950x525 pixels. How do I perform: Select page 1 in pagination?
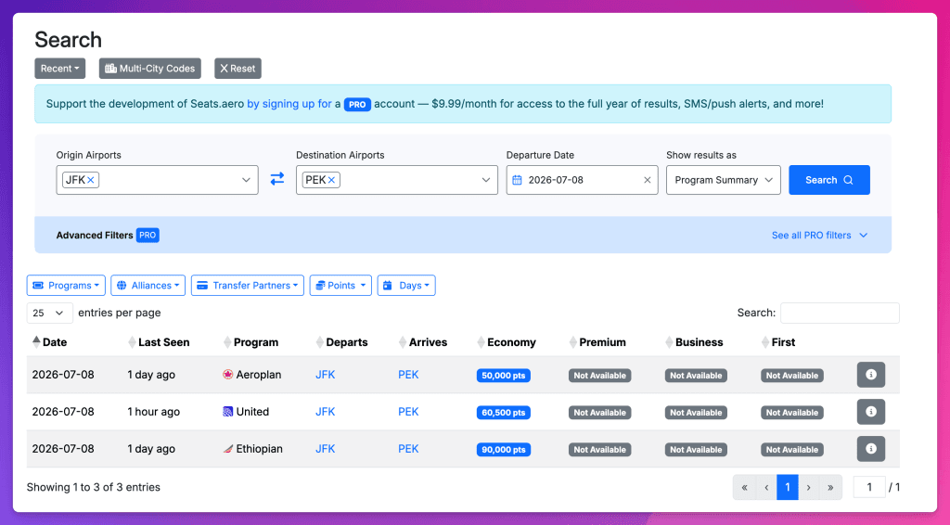[787, 487]
